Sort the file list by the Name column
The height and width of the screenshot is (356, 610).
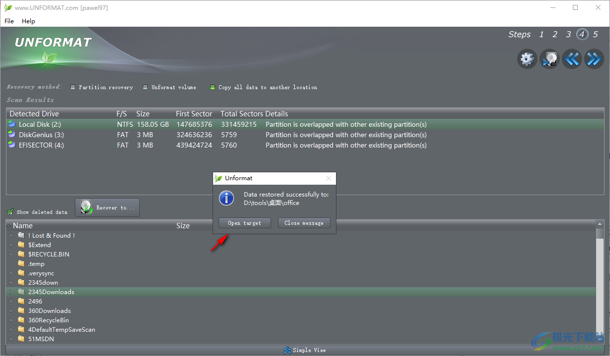click(x=23, y=226)
